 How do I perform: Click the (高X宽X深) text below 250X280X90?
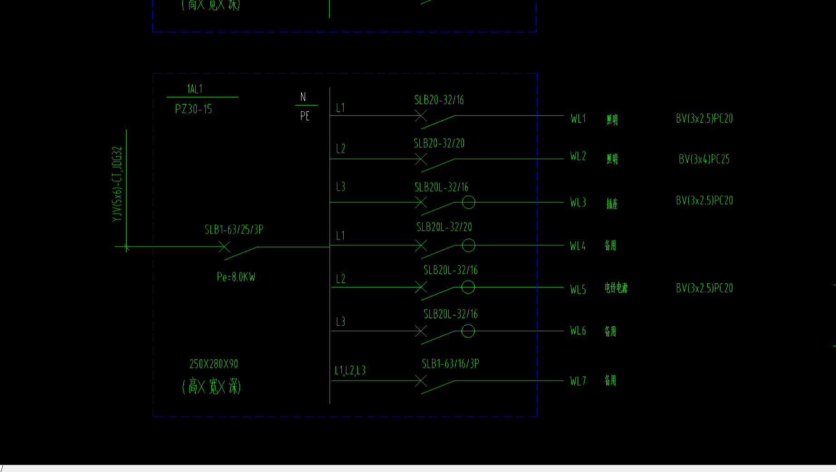tap(211, 386)
